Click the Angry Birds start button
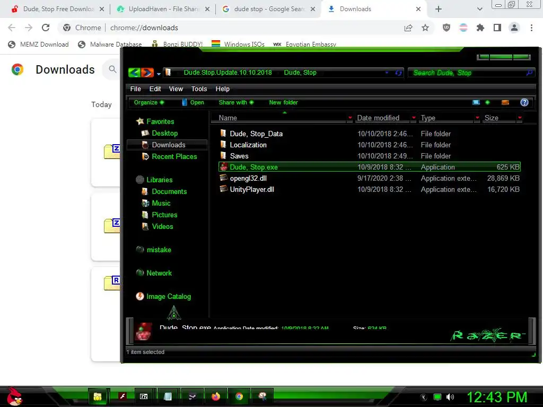Image resolution: width=543 pixels, height=407 pixels. pyautogui.click(x=14, y=396)
